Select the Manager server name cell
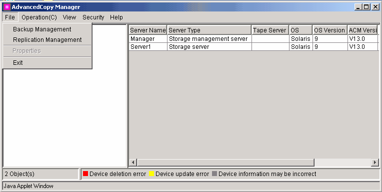This screenshot has height=192, width=382. pos(148,39)
